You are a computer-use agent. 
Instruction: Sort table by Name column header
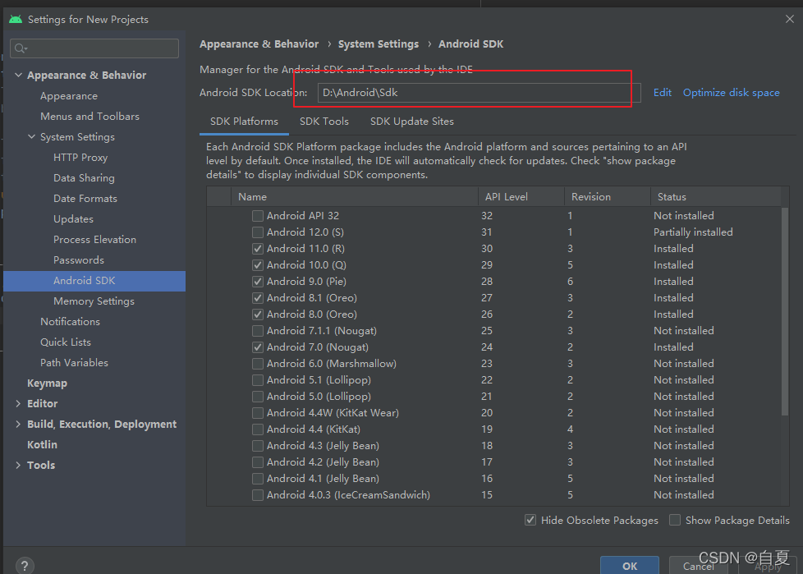355,196
